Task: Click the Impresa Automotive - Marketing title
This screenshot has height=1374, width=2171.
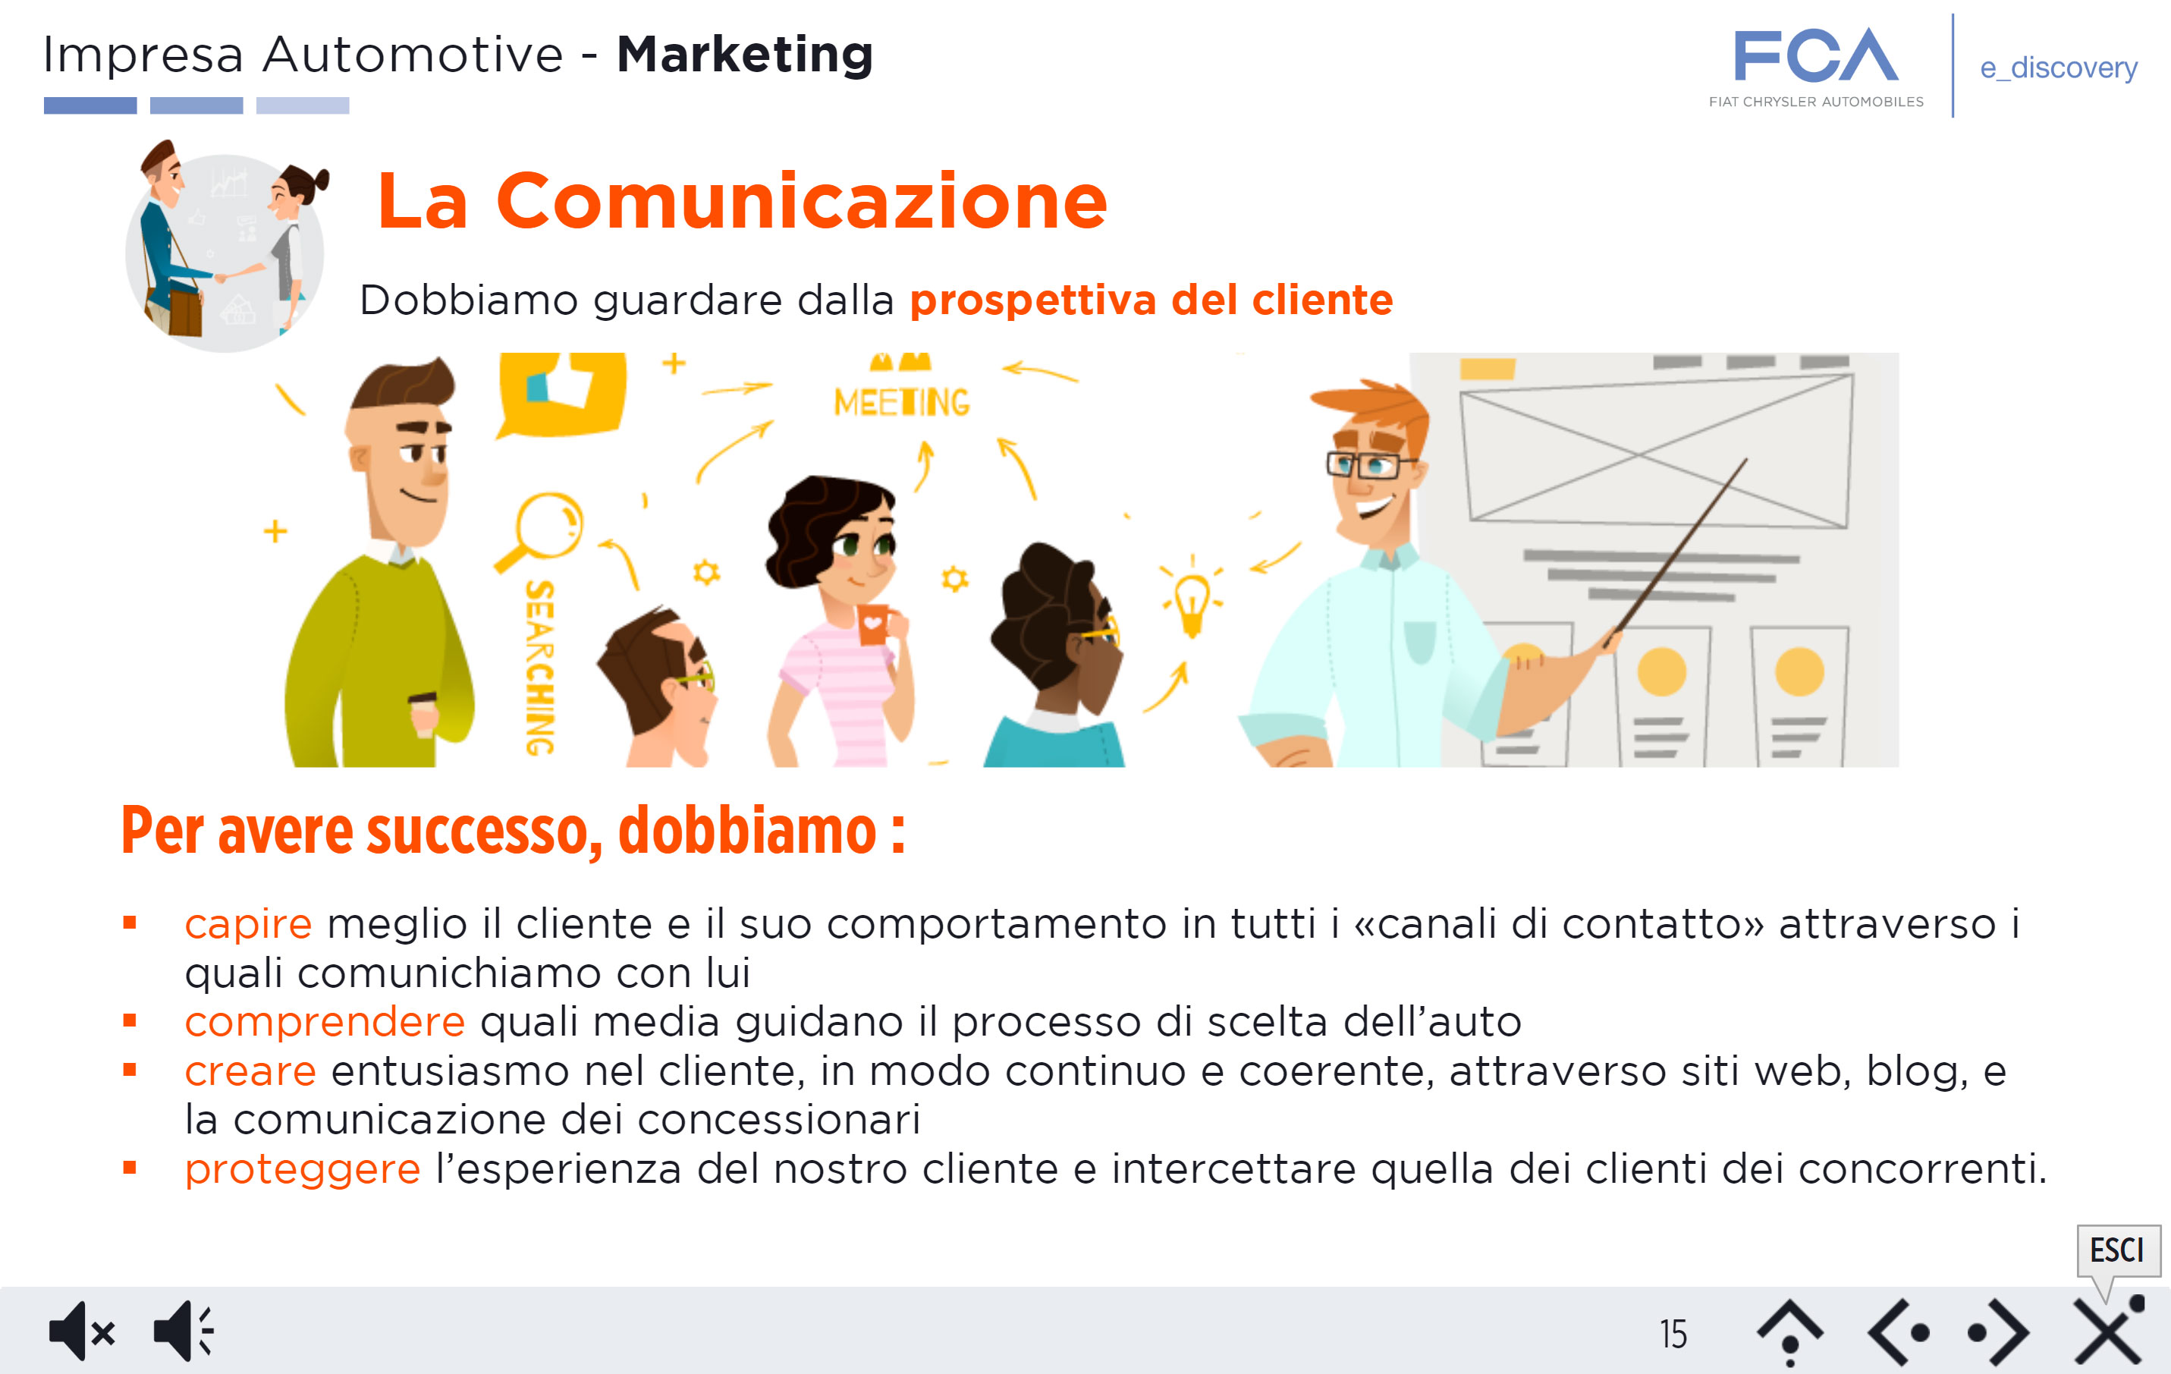Action: [458, 54]
